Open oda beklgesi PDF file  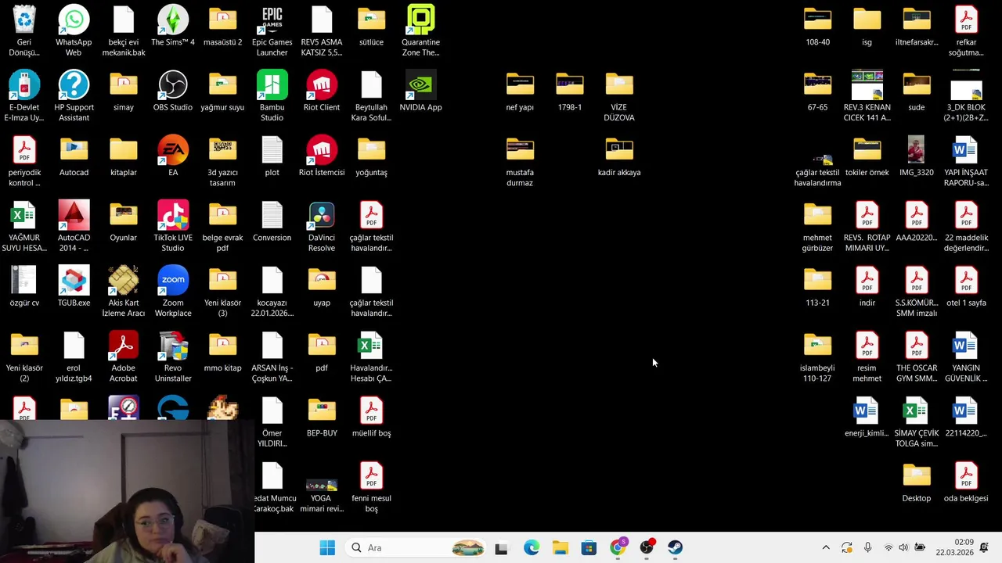click(966, 475)
